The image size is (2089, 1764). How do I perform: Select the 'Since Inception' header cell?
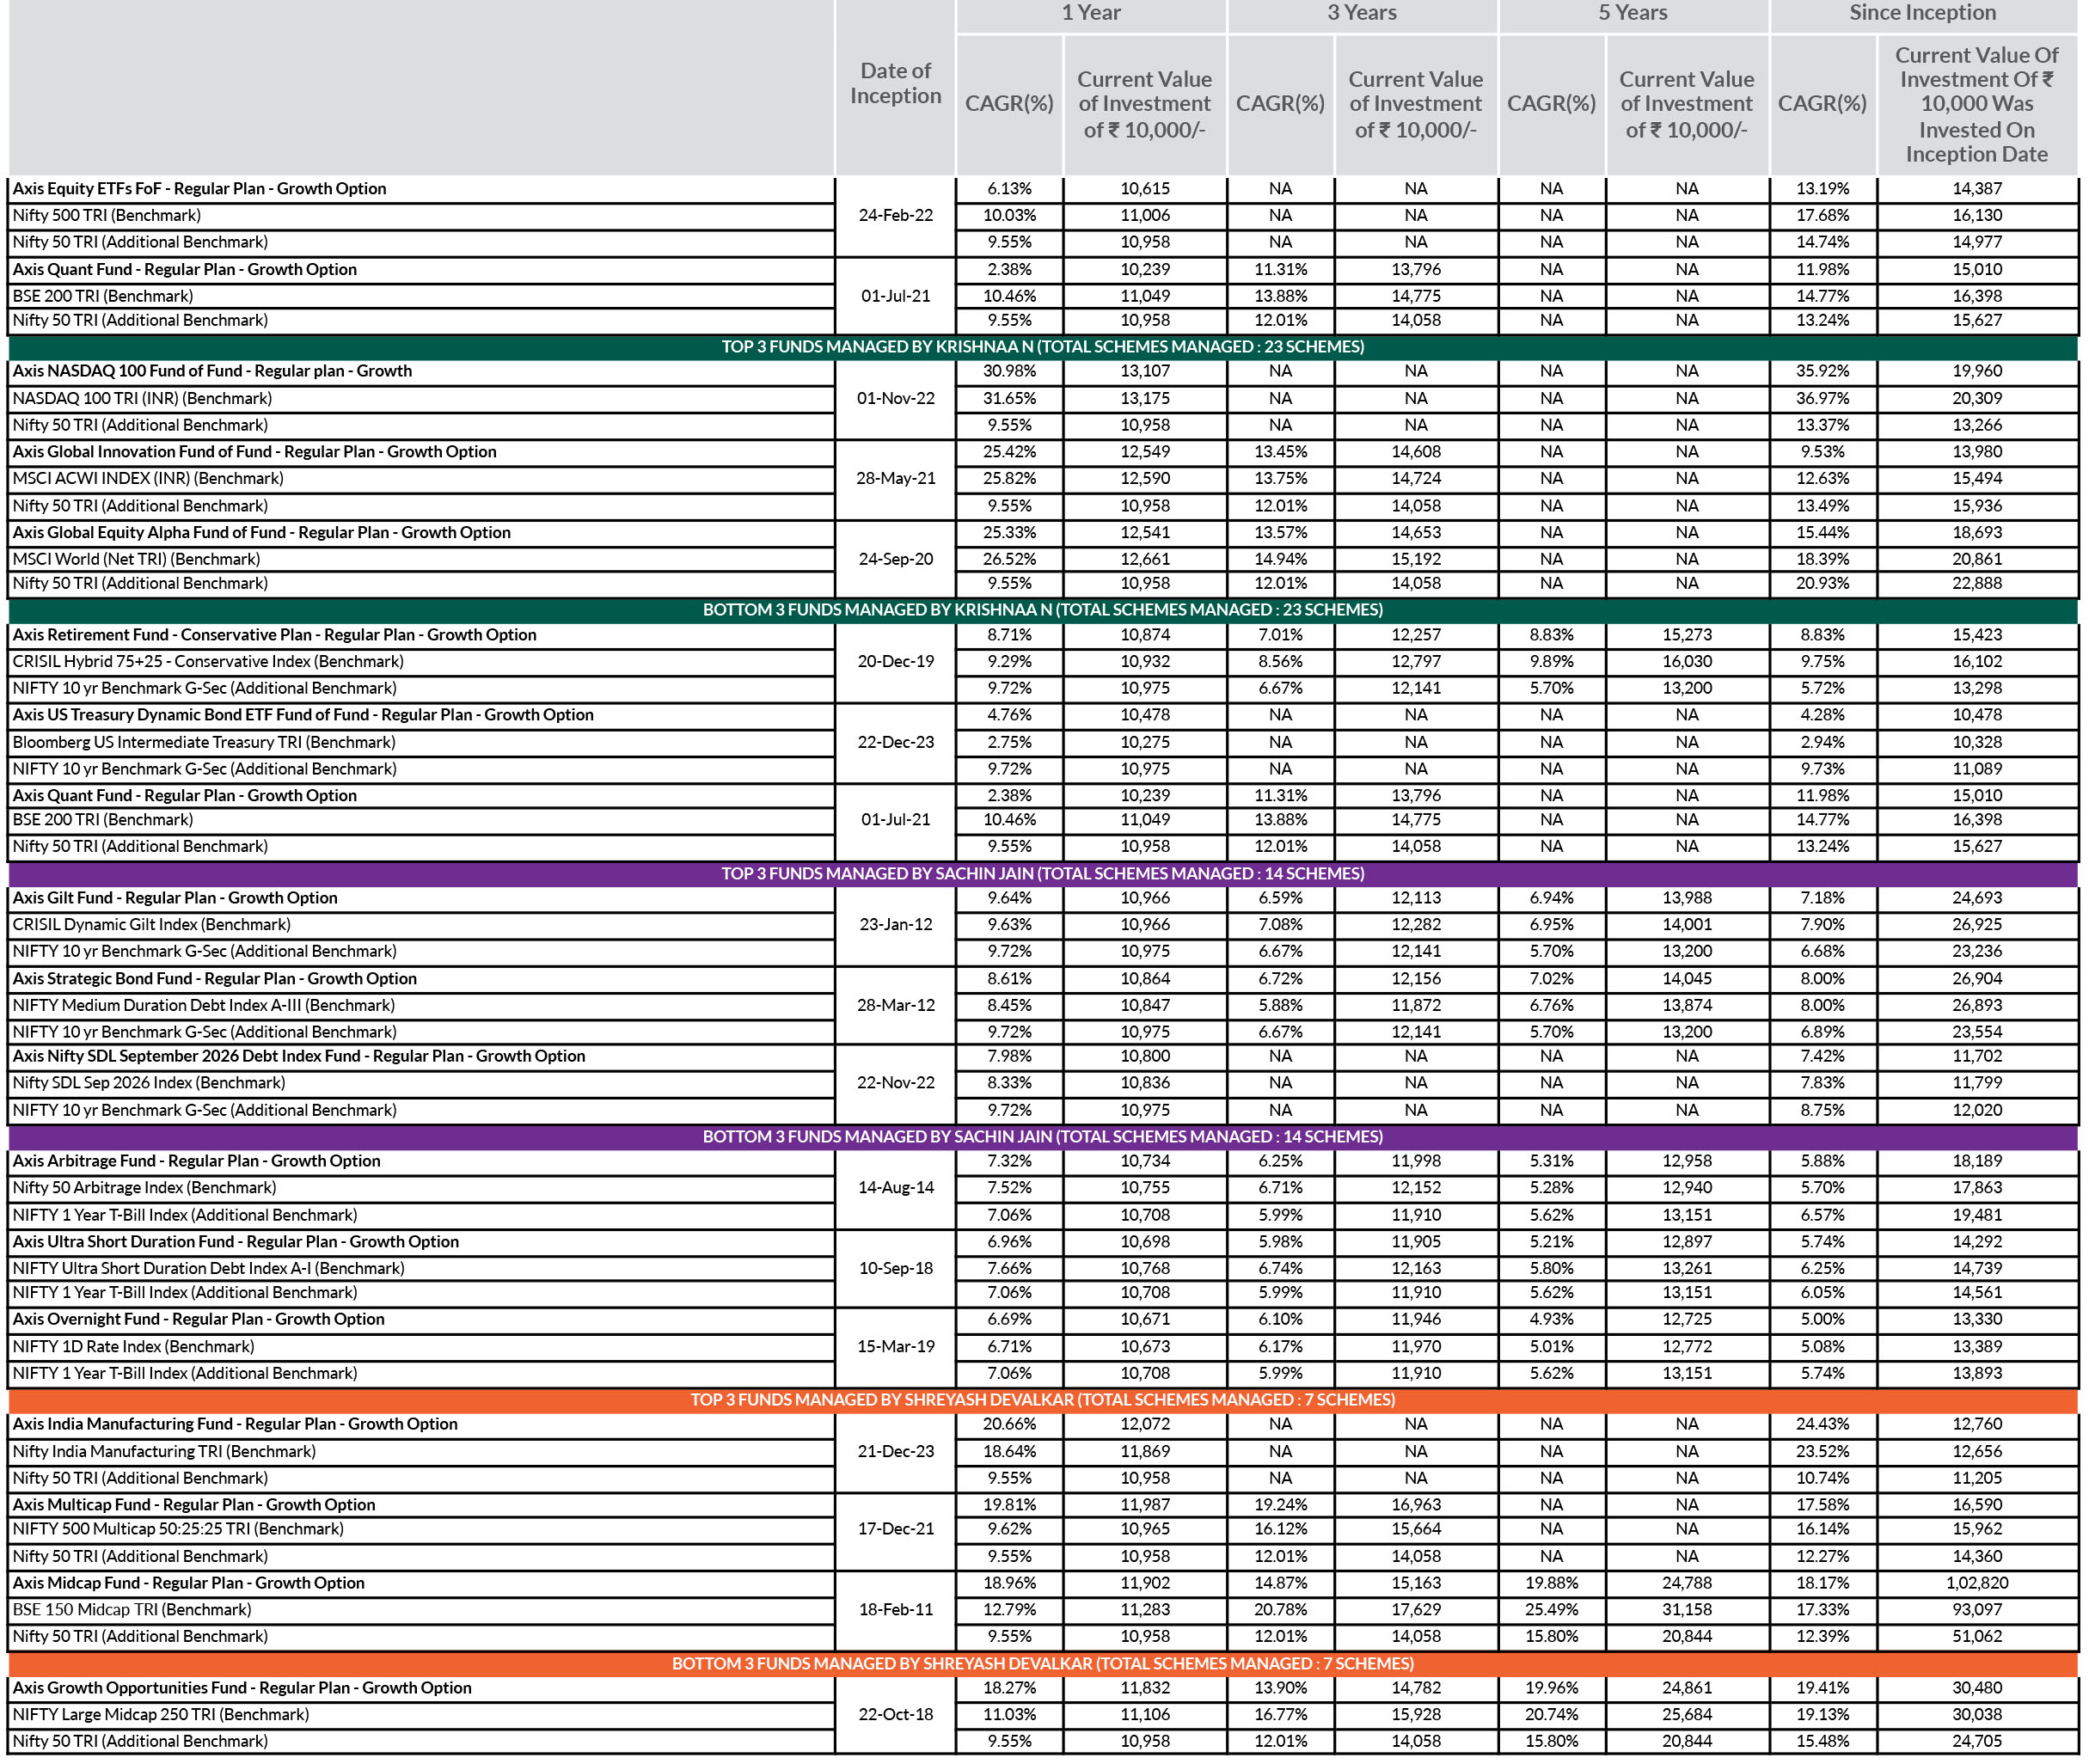1922,13
